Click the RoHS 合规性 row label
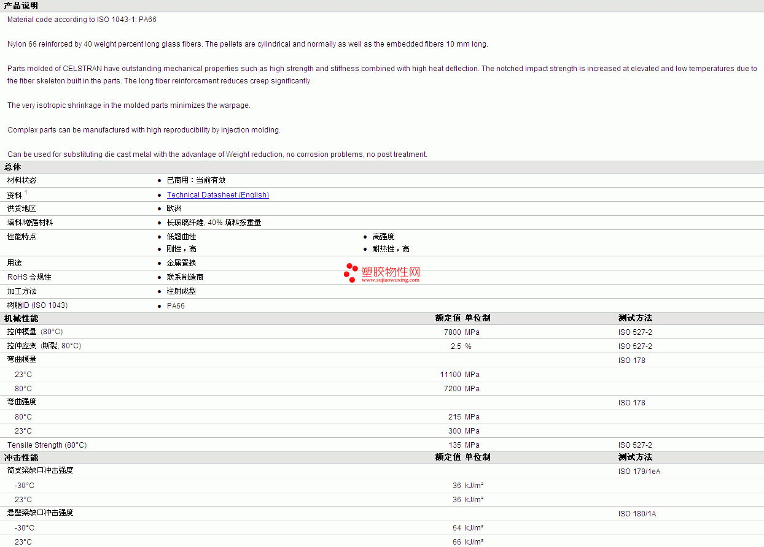The image size is (764, 547). click(29, 277)
